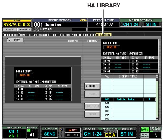Open the MIXER SETUP tab
Screen dimensions: 163x140
tap(28, 35)
